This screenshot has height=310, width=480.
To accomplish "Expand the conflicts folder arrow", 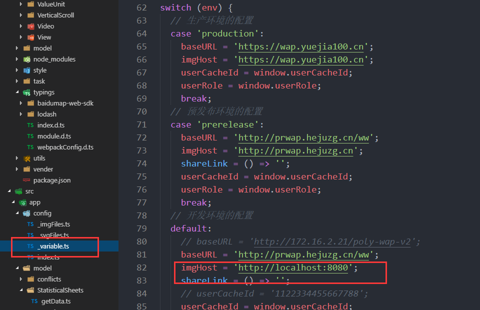I will pyautogui.click(x=21, y=279).
